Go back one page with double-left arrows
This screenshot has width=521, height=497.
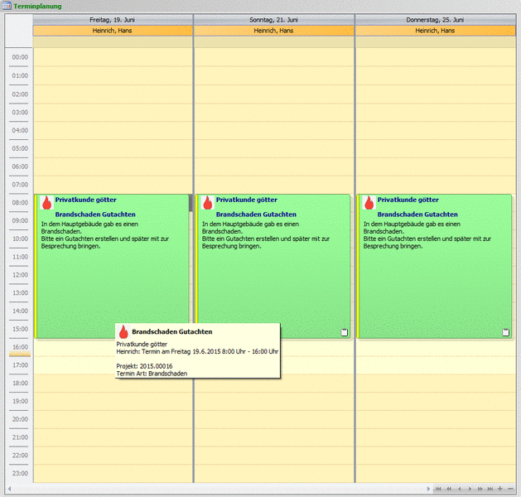point(449,489)
